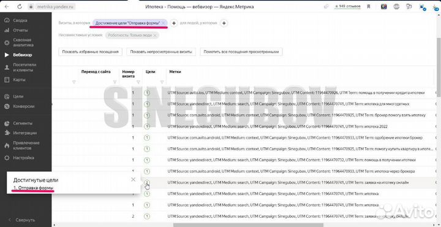Click UTM row with term одобрение ипотеки брокер
Screen dimensions: 441x227
click(x=295, y=137)
